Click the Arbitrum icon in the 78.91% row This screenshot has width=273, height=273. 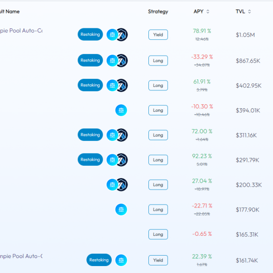[x=122, y=34]
